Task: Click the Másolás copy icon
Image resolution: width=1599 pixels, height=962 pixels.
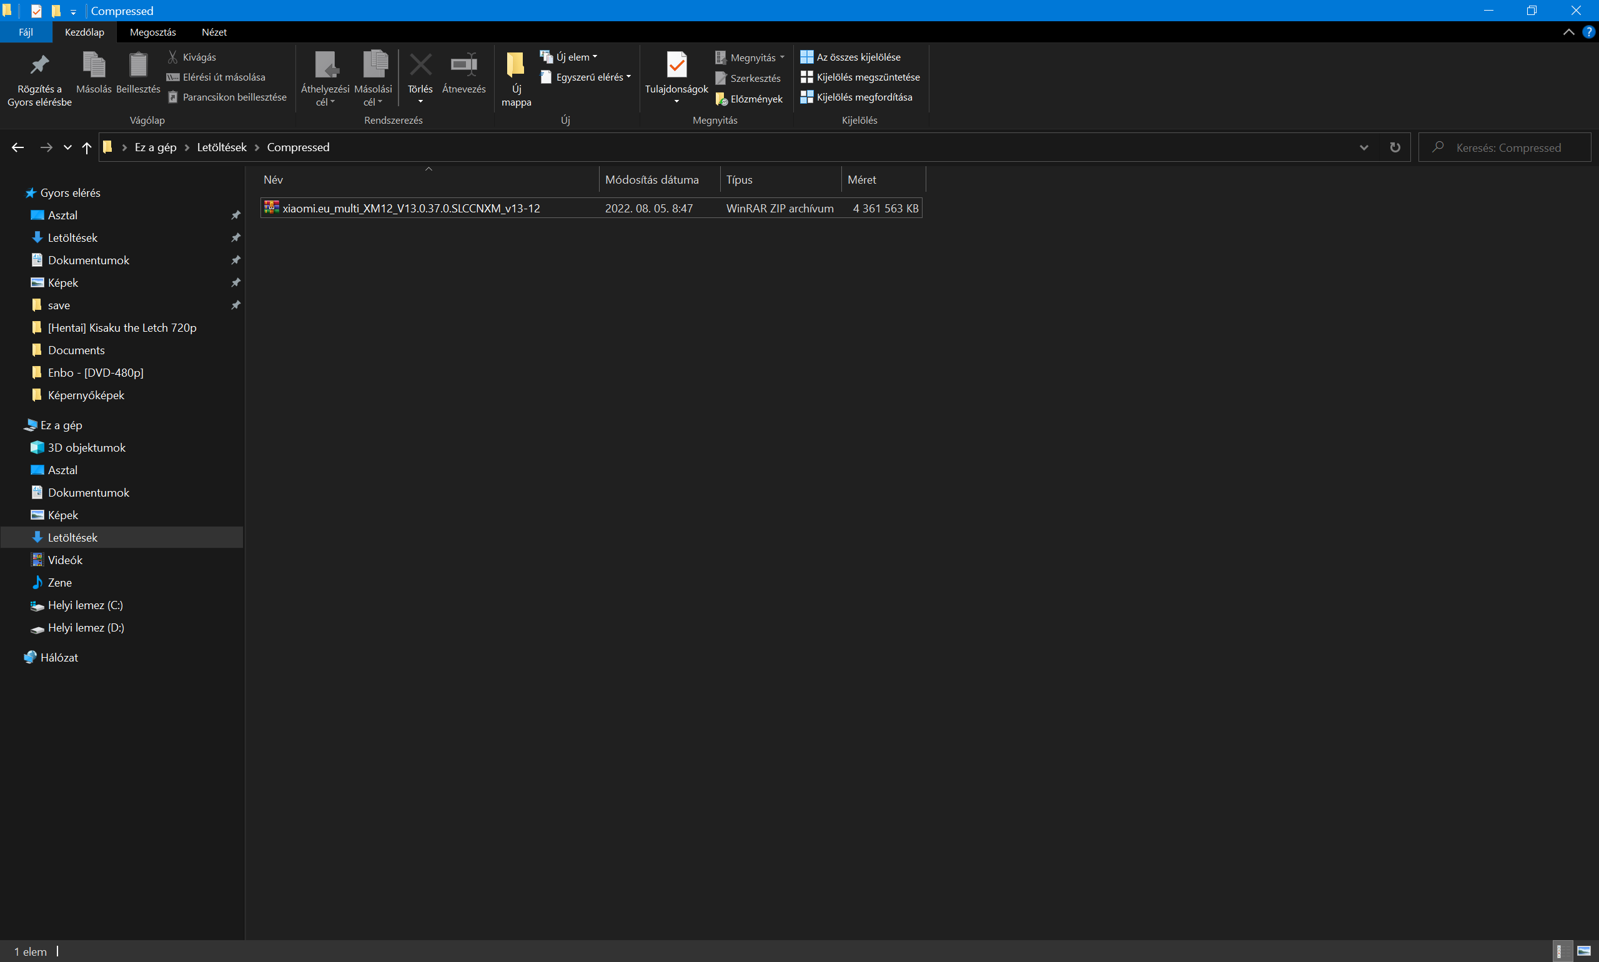Action: tap(94, 65)
